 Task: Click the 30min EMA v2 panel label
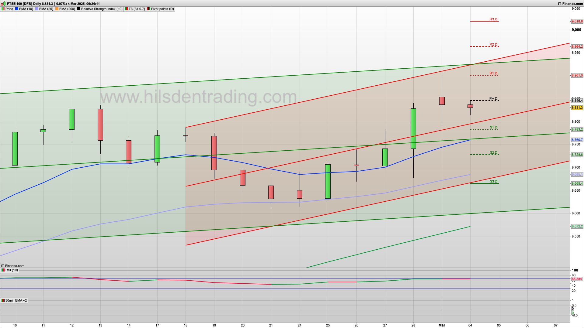click(x=16, y=300)
